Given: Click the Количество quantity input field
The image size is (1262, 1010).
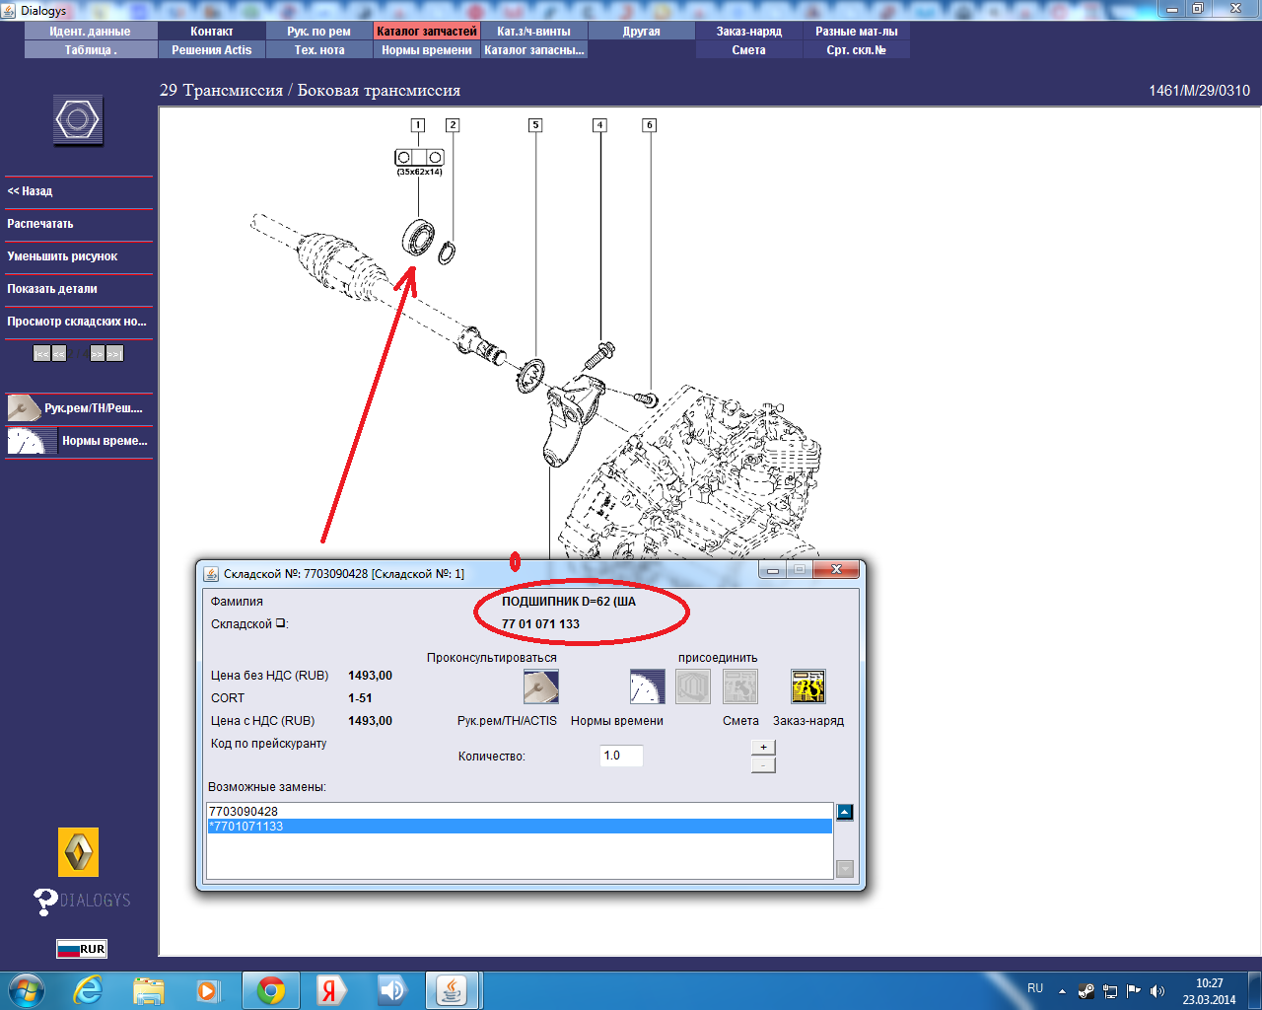Looking at the screenshot, I should tap(621, 756).
